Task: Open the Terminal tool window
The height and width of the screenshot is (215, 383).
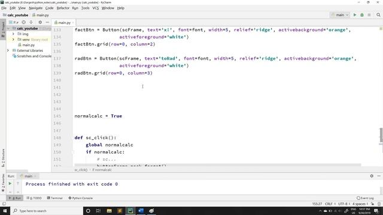Action: point(54,198)
